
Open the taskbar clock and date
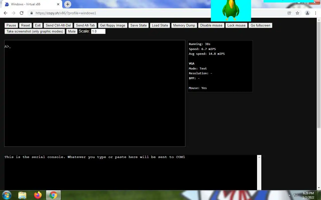(308, 195)
